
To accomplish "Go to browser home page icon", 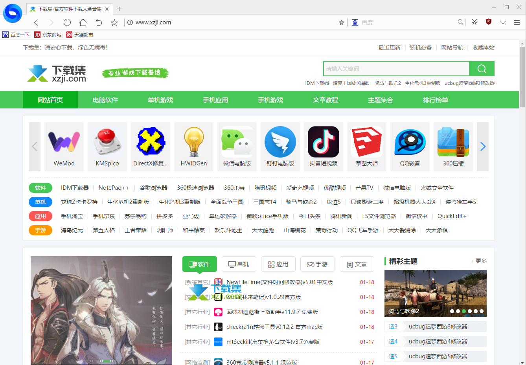I will 83,22.
